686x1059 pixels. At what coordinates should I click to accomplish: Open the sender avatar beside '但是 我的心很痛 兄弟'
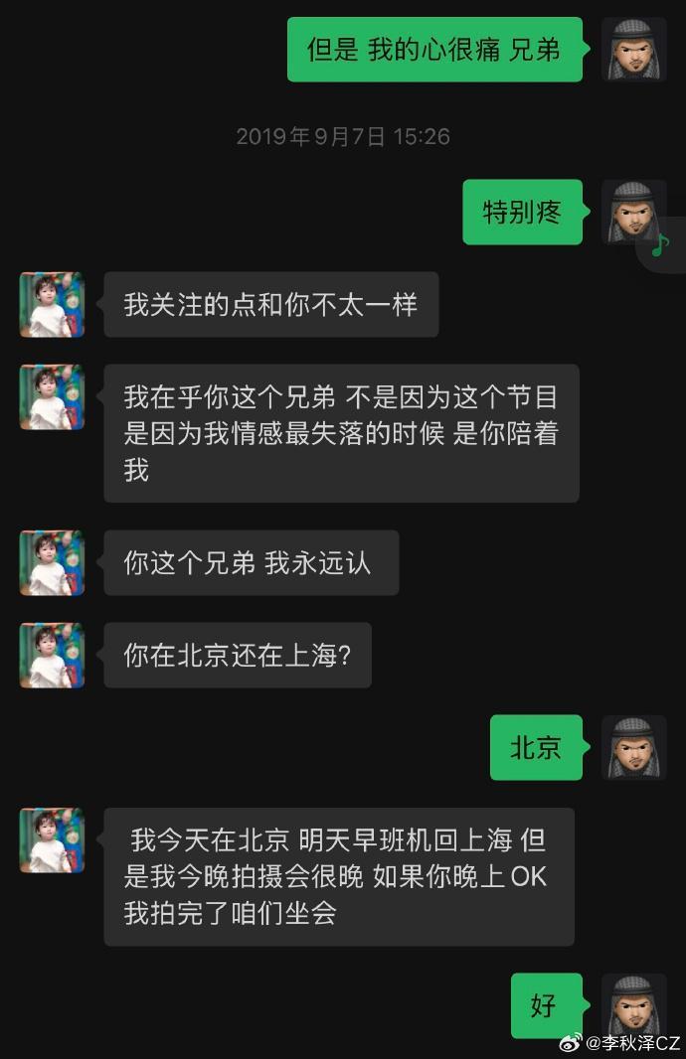tap(634, 50)
